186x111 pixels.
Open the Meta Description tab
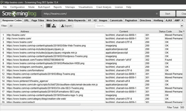(x=56, y=20)
